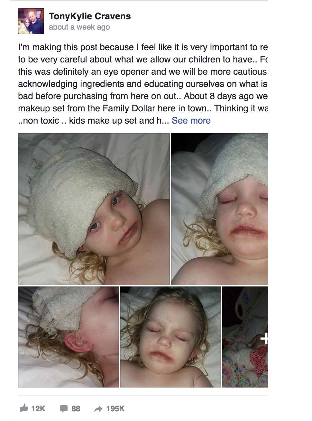Open the large top-left photo with the towel
The image size is (312, 421).
[x=94, y=209]
